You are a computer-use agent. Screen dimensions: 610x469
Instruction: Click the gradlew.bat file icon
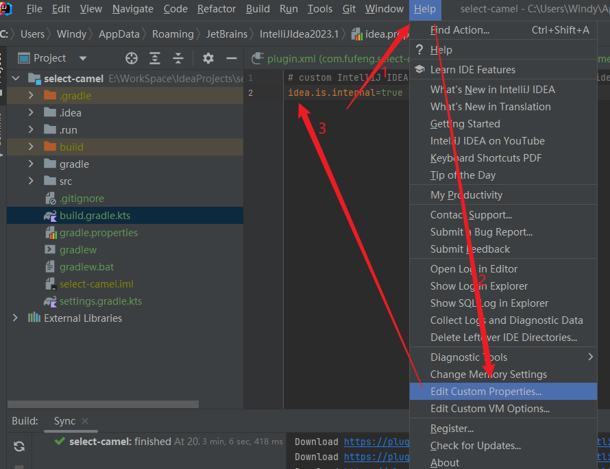(50, 267)
